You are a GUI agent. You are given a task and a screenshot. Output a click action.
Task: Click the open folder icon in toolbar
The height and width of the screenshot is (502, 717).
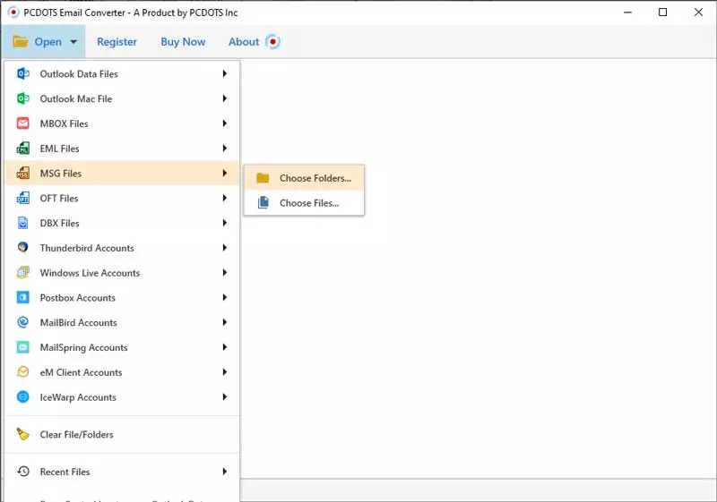20,41
